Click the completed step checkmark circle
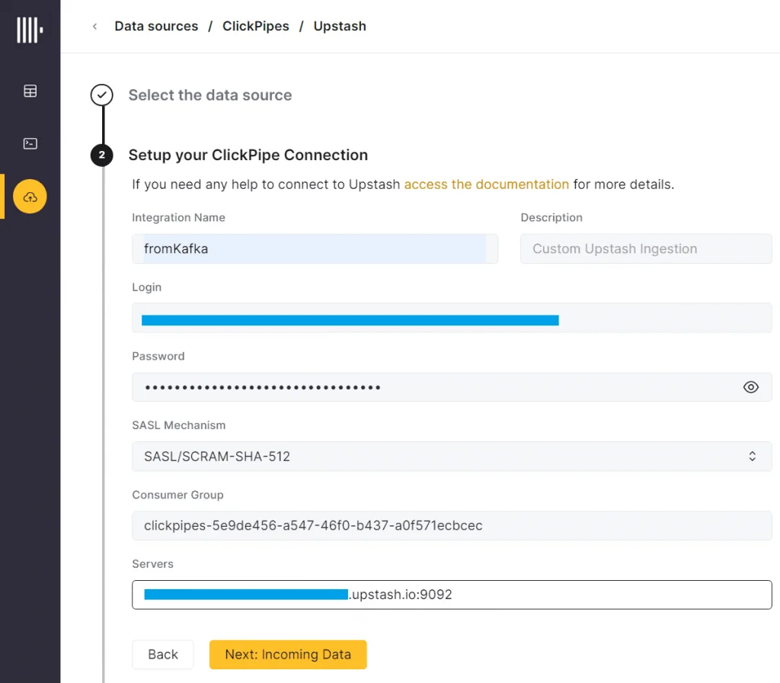Viewport: 780px width, 683px height. point(101,95)
